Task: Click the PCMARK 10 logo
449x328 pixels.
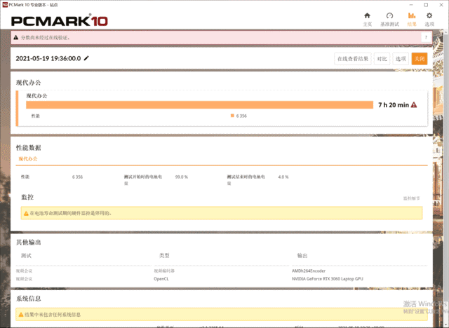Action: pos(59,20)
